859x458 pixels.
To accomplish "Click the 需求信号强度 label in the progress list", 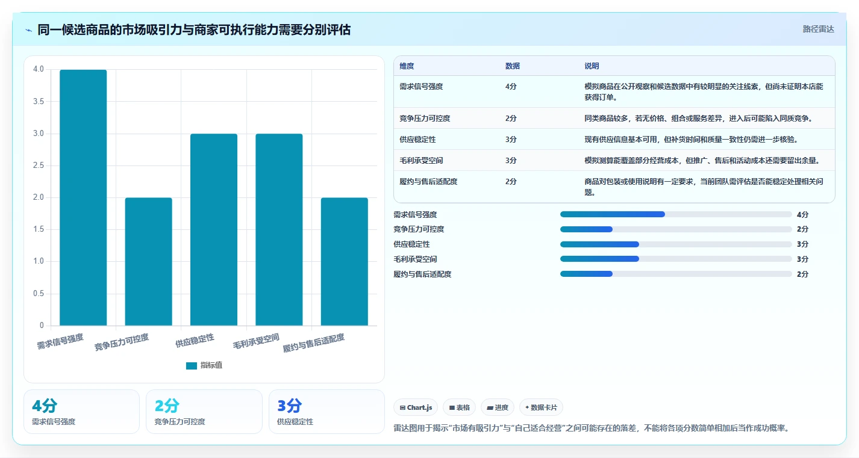I will click(x=415, y=214).
